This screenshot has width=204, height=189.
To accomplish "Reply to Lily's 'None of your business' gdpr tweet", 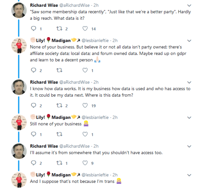I will point(33,70).
